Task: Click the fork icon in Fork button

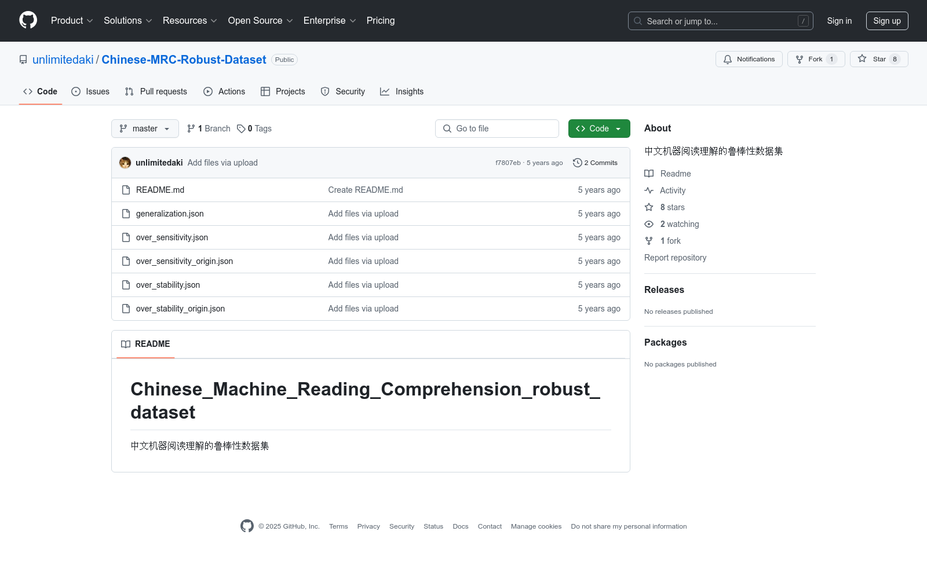Action: (800, 59)
